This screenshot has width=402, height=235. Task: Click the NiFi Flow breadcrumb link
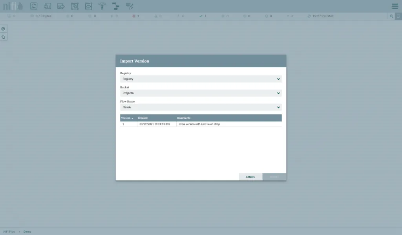[9, 231]
